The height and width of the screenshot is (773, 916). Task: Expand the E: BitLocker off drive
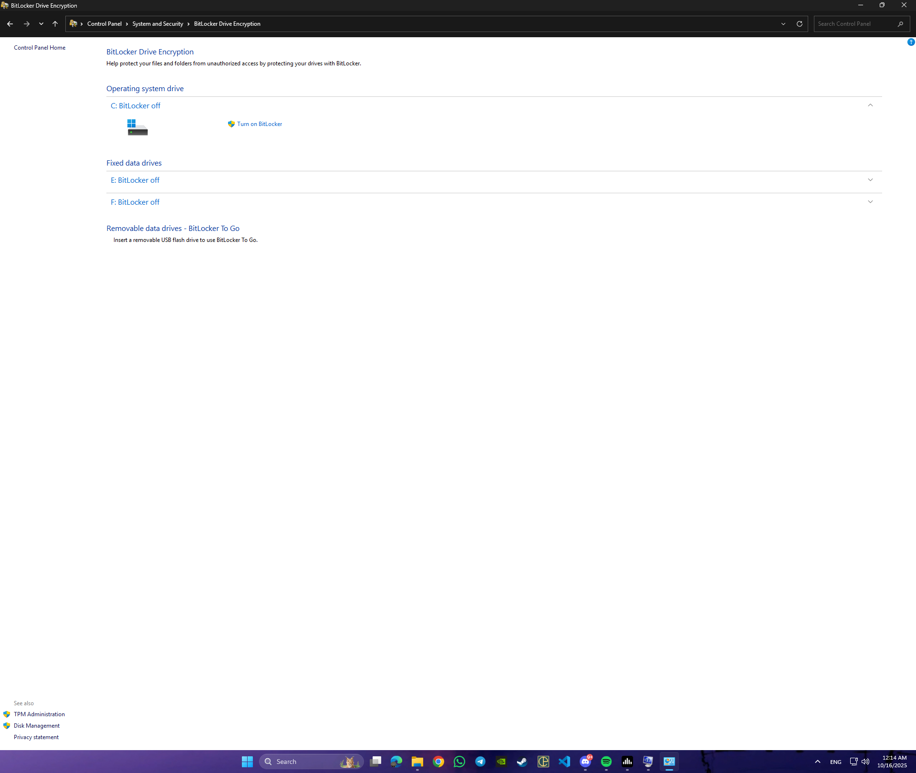click(x=870, y=180)
